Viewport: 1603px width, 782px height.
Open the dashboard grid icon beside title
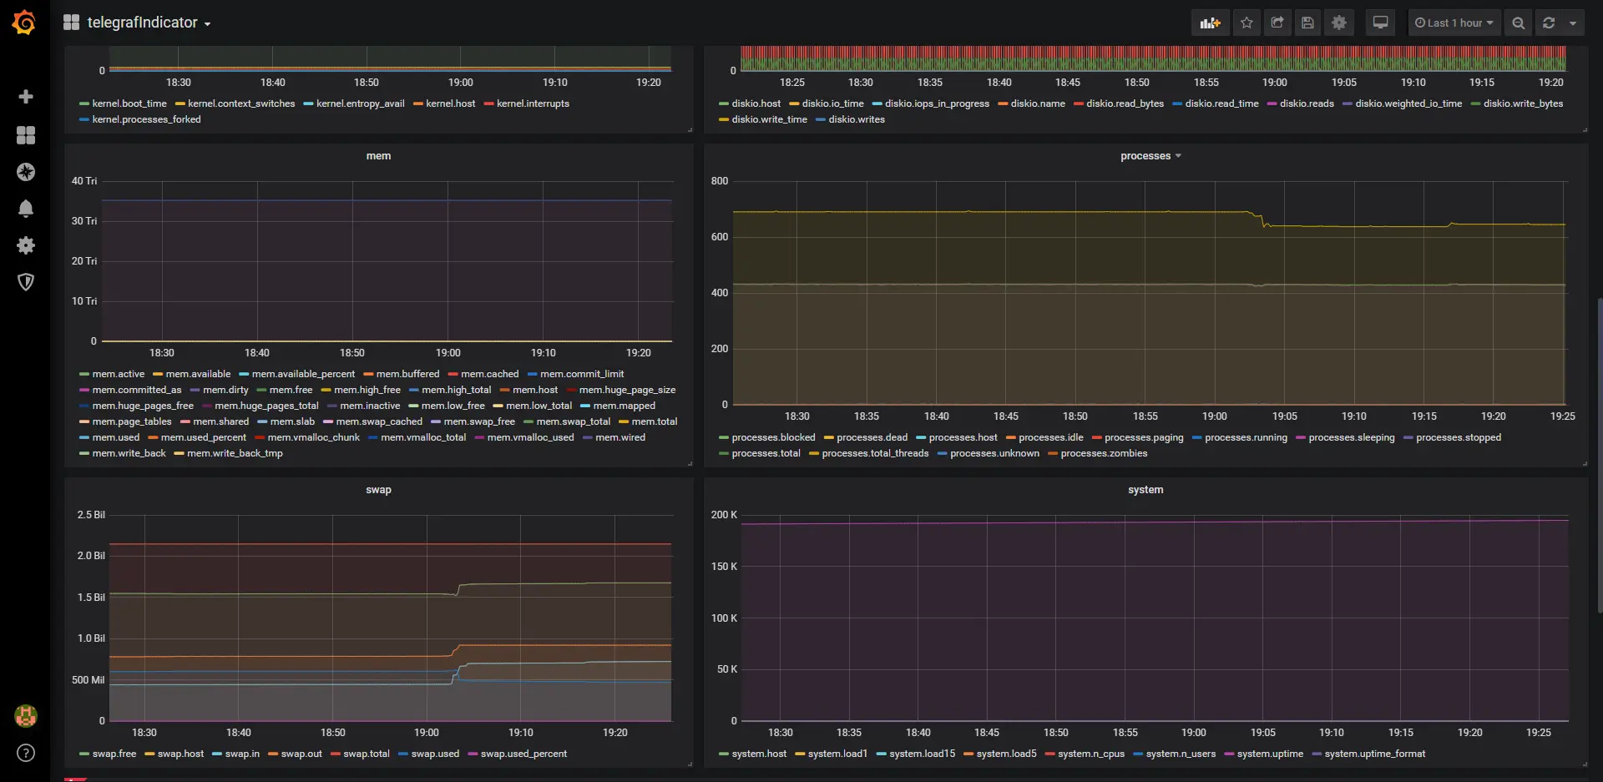pyautogui.click(x=71, y=23)
